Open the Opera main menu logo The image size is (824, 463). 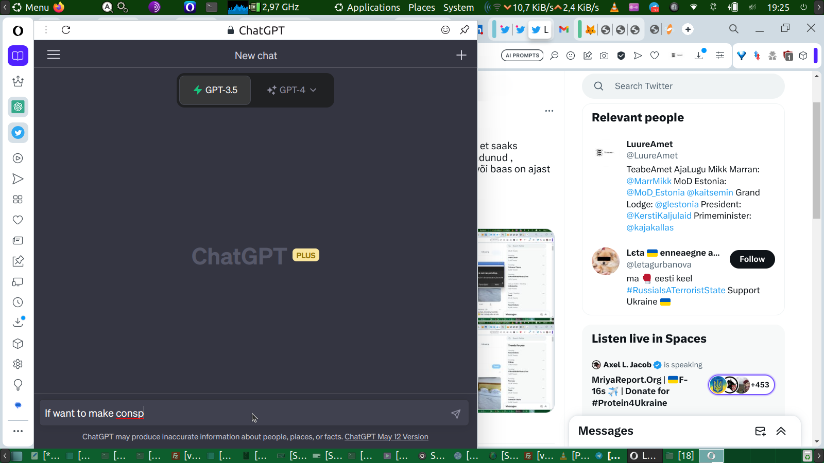18,31
